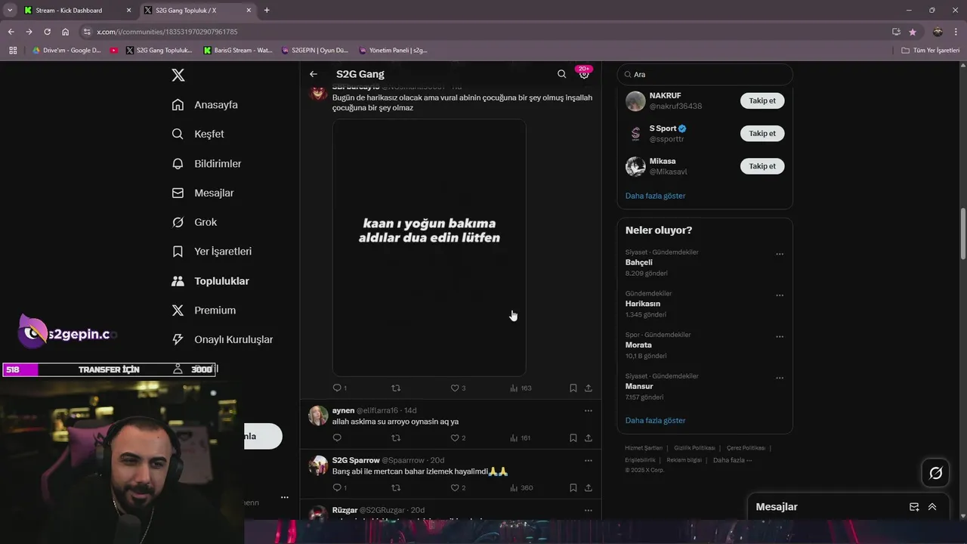The width and height of the screenshot is (967, 544).
Task: Open browser apps grid icon
Action: (x=13, y=51)
